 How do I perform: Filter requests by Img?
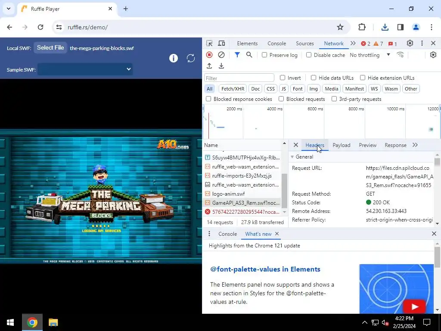tap(314, 89)
